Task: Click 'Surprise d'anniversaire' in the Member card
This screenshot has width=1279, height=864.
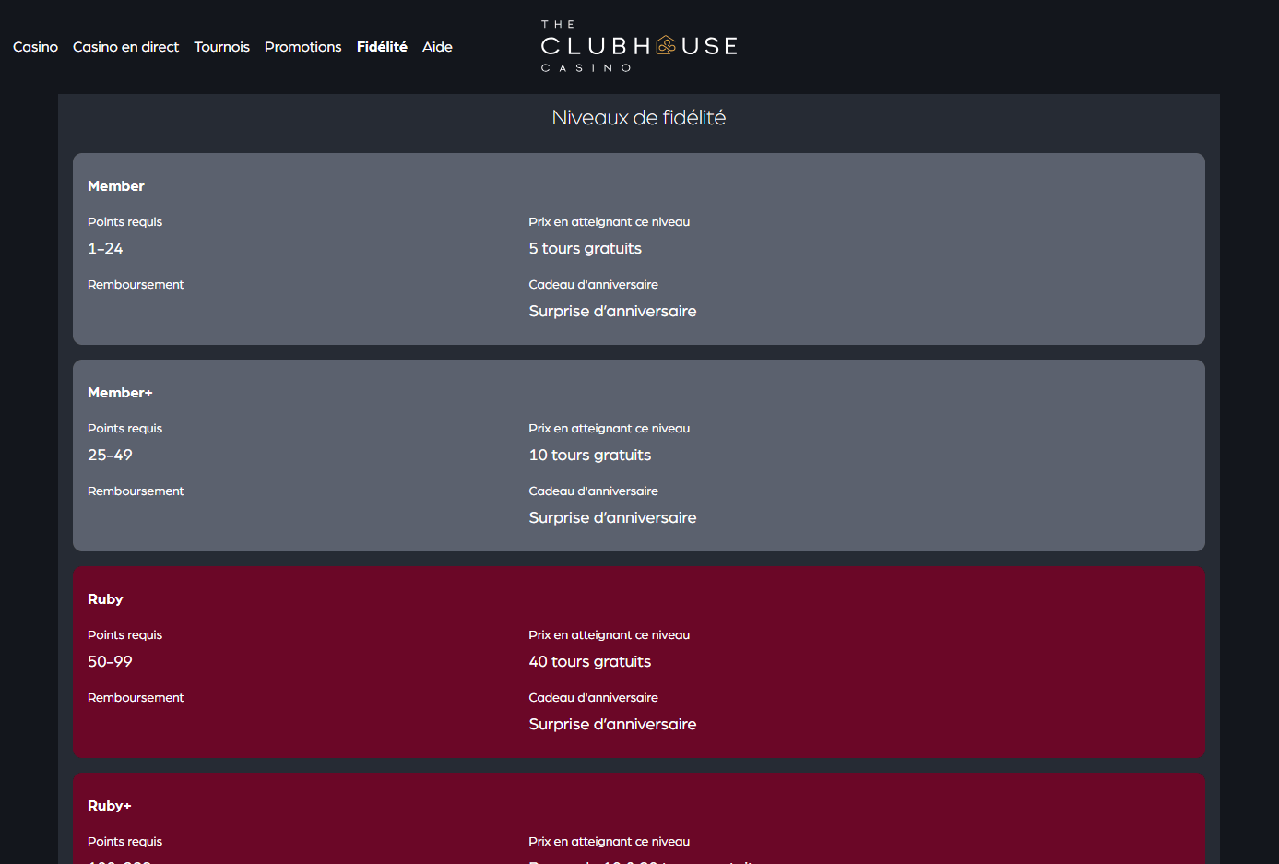Action: [x=612, y=311]
